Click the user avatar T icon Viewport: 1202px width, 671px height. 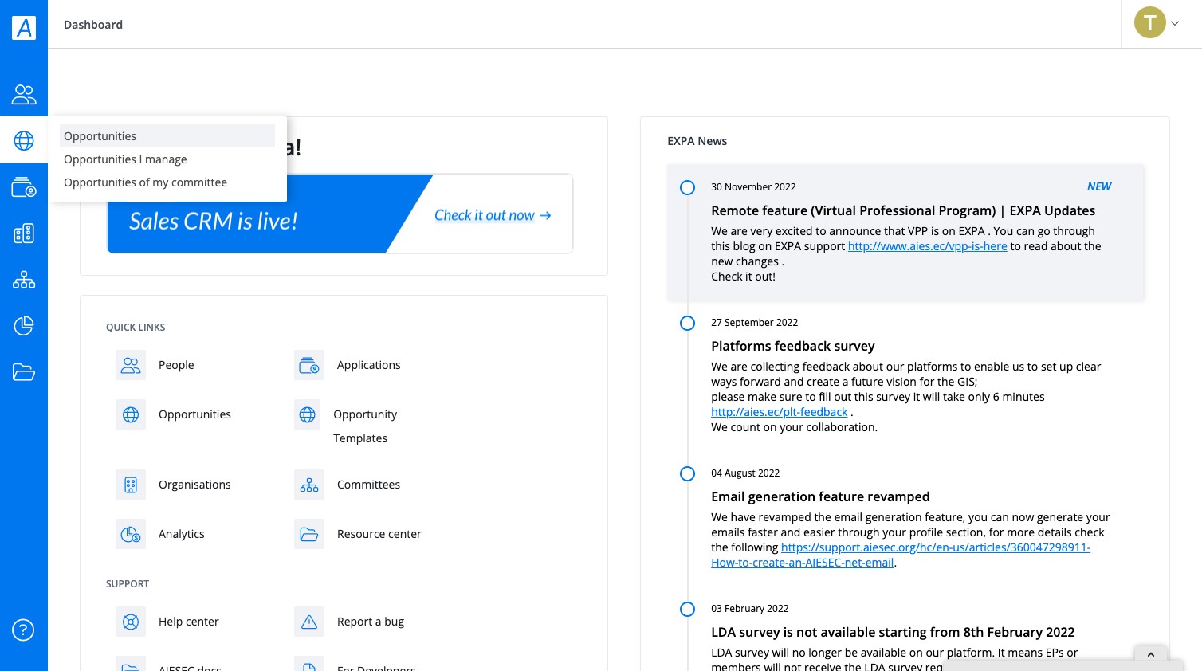tap(1149, 23)
